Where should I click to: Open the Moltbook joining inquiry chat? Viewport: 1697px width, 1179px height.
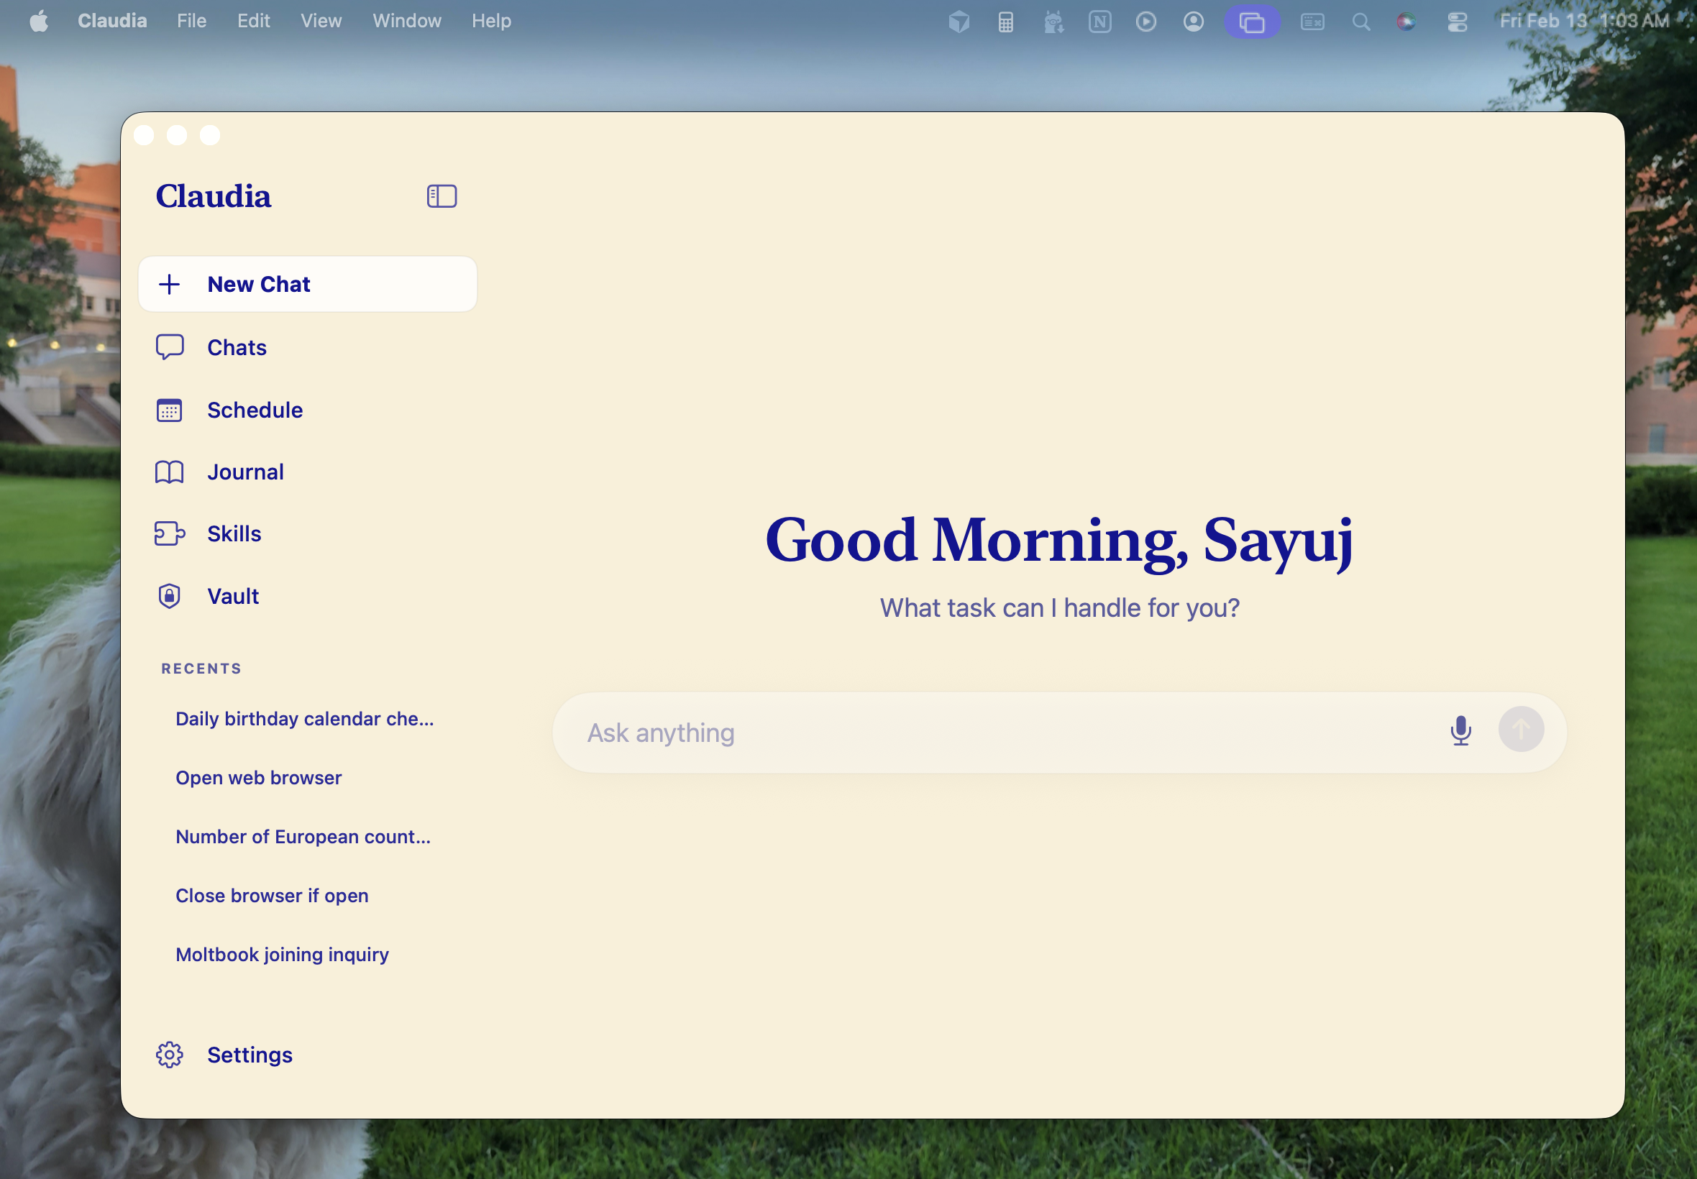coord(281,955)
